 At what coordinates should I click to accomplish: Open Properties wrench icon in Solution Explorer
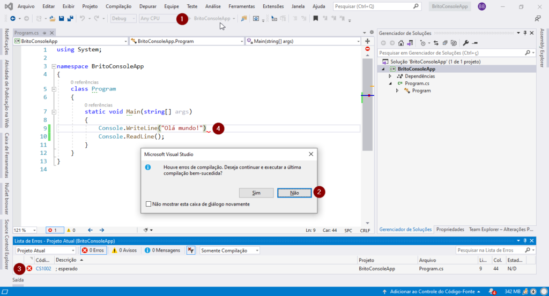point(465,43)
